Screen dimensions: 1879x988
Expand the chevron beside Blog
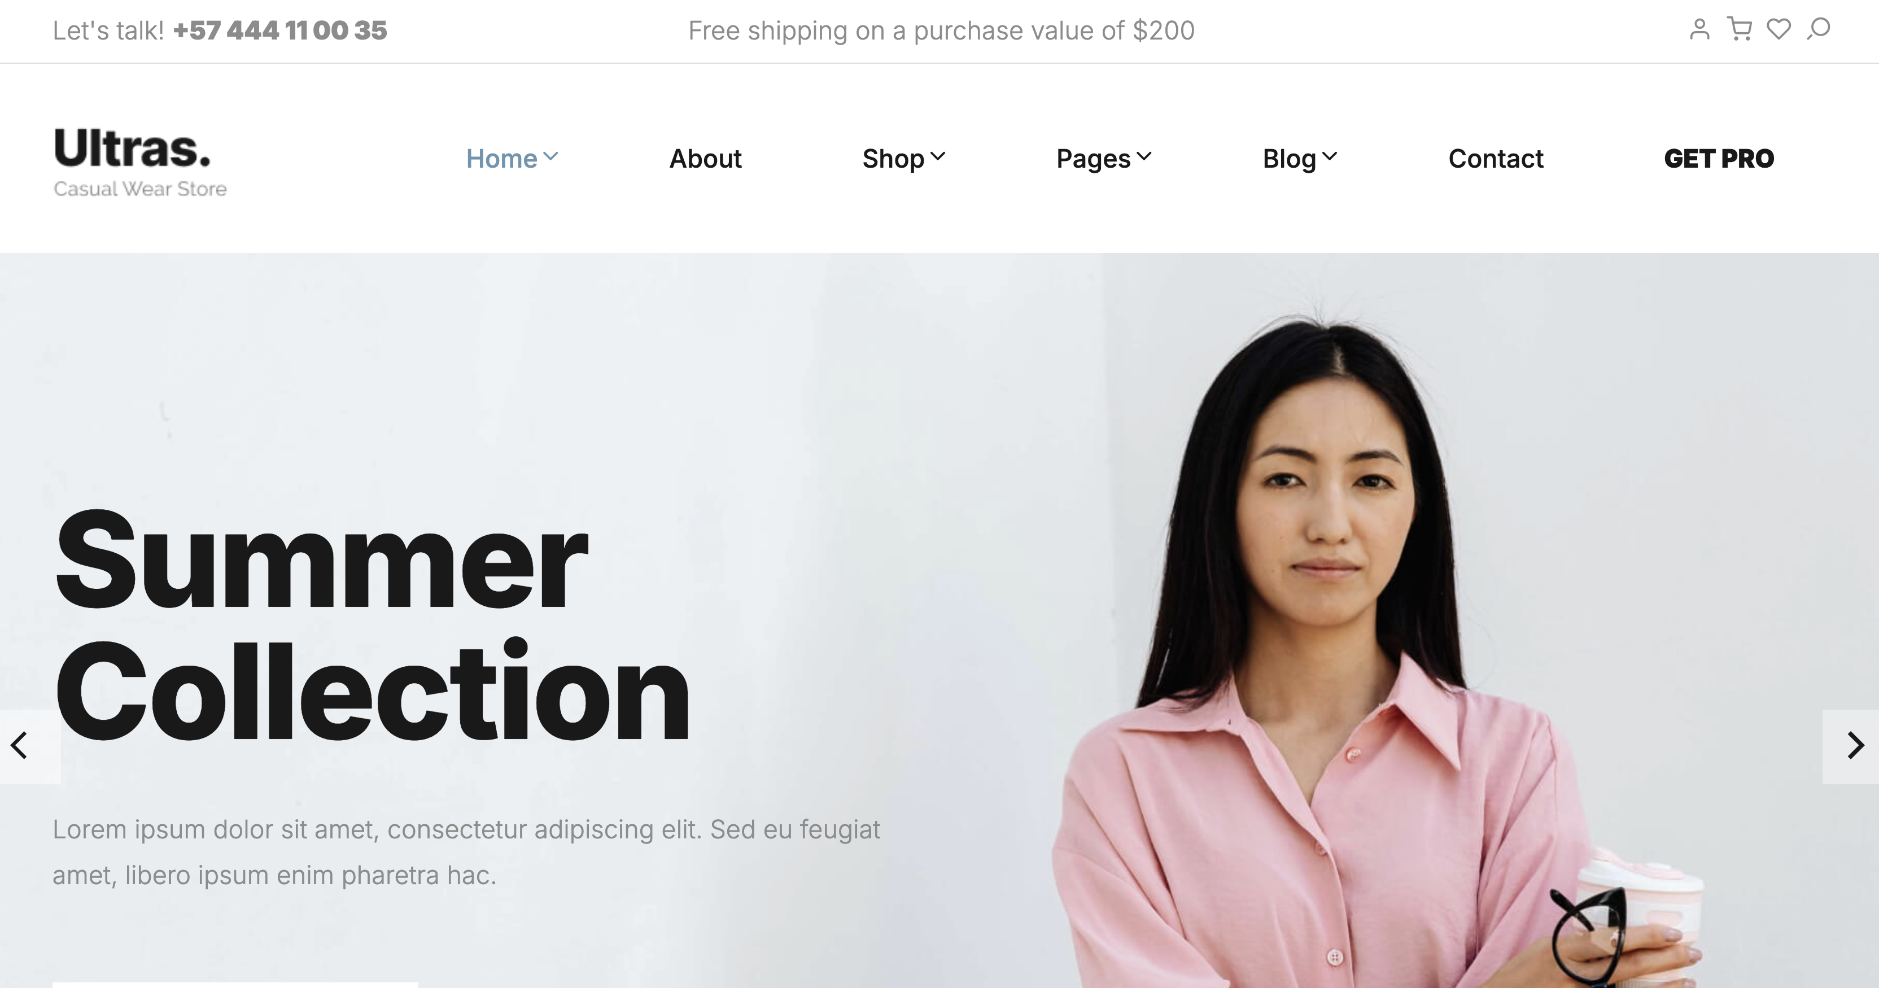(x=1330, y=156)
